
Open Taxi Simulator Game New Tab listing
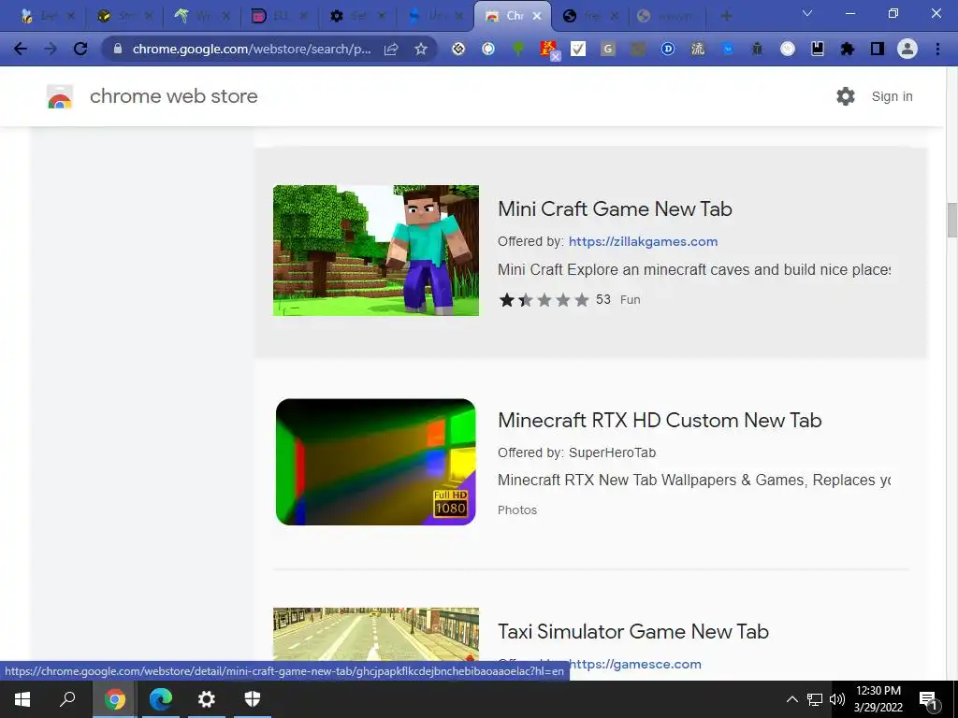(633, 631)
